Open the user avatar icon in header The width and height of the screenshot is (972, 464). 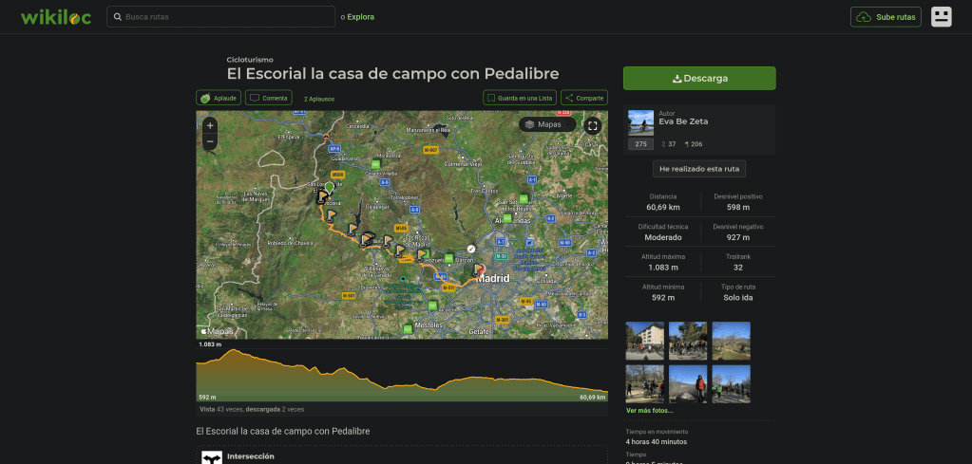[941, 17]
